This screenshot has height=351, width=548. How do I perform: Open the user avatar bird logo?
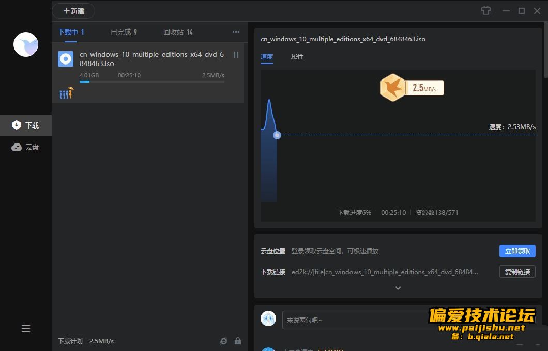tap(26, 44)
